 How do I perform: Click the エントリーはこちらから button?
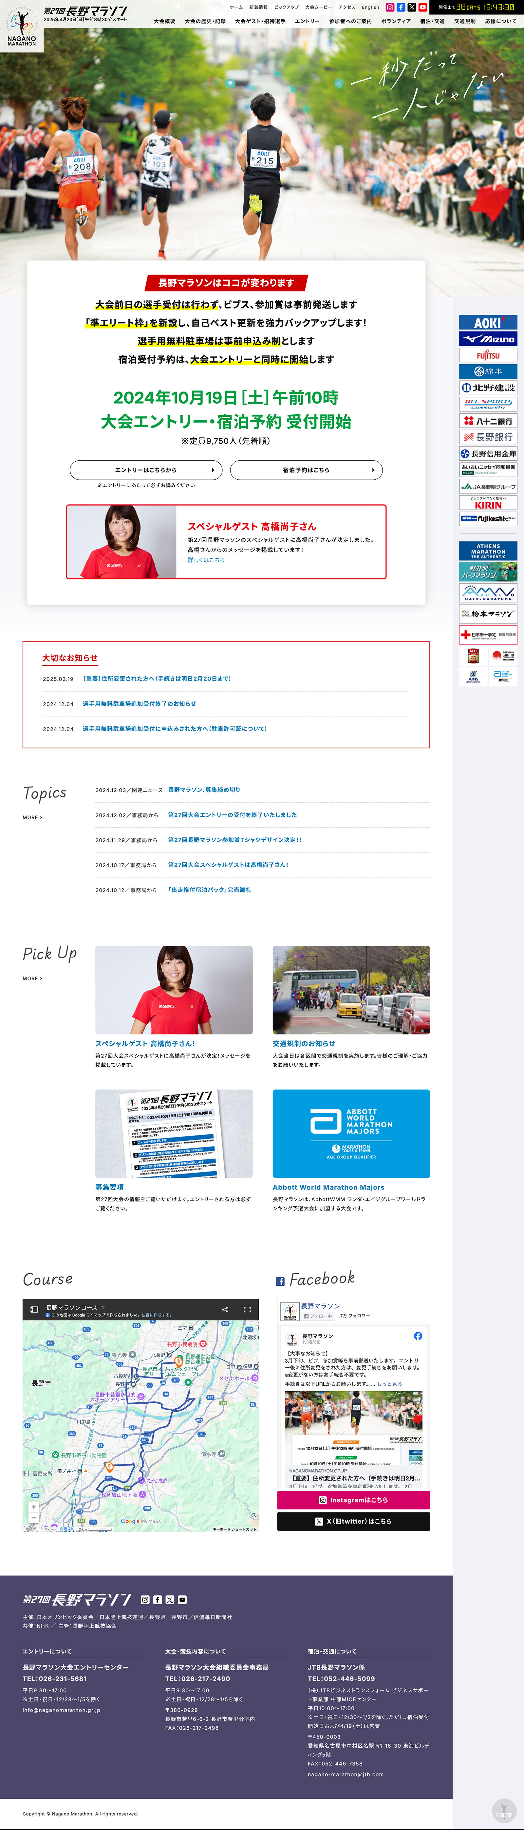(x=146, y=470)
